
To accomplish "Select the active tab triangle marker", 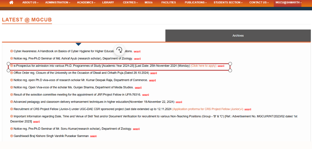I will (79, 44).
